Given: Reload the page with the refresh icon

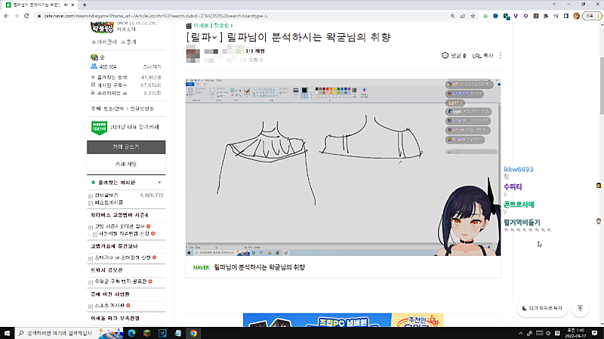Looking at the screenshot, I should point(26,15).
